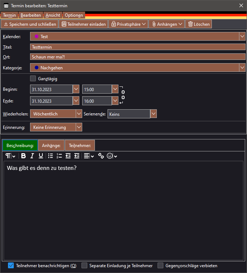Open the Kategorie dropdown showing Nachgehen
The height and width of the screenshot is (273, 247).
point(138,68)
